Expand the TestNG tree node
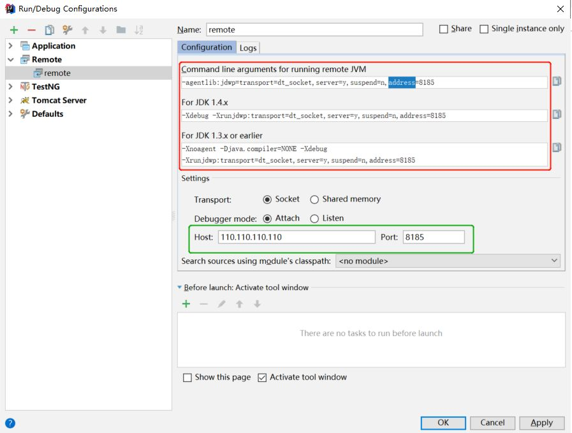The image size is (572, 433). [11, 87]
